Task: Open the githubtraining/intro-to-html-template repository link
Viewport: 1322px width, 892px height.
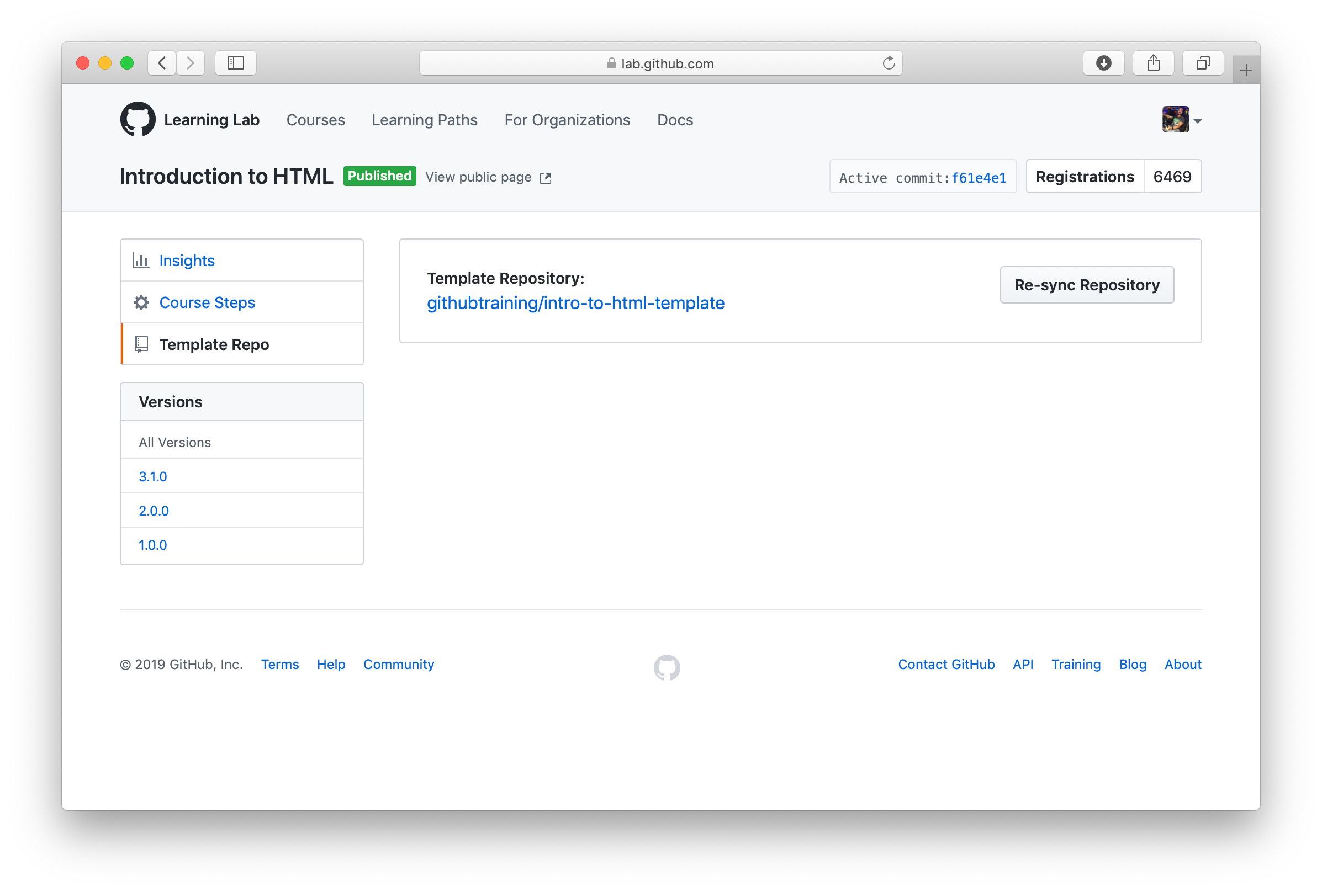Action: (575, 303)
